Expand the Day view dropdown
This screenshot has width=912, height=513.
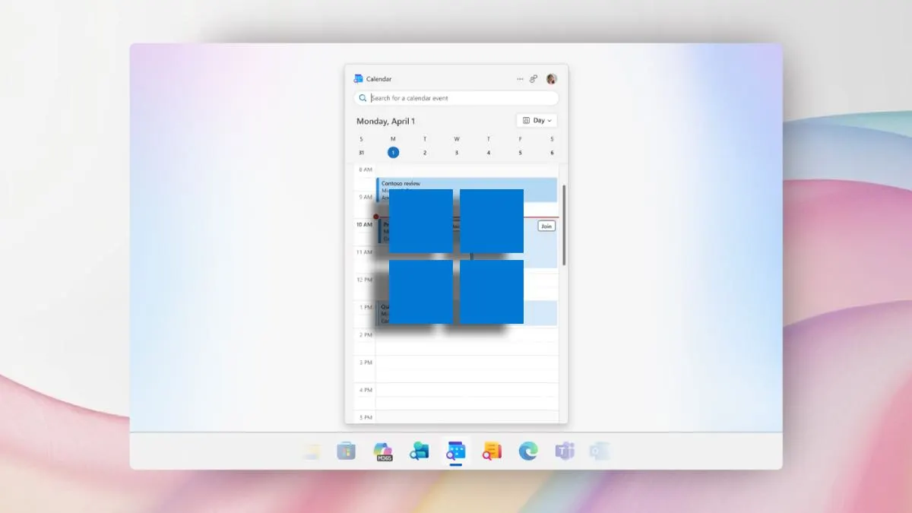(x=549, y=120)
